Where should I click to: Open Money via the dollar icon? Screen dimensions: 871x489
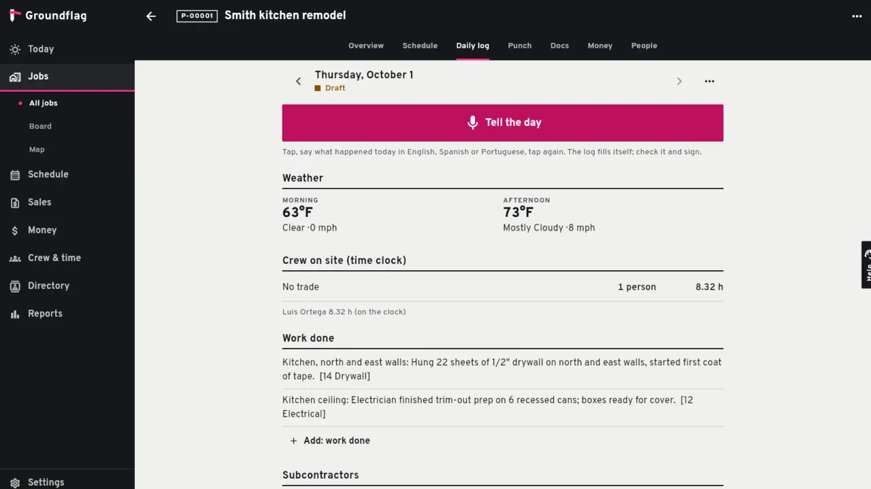pos(15,231)
